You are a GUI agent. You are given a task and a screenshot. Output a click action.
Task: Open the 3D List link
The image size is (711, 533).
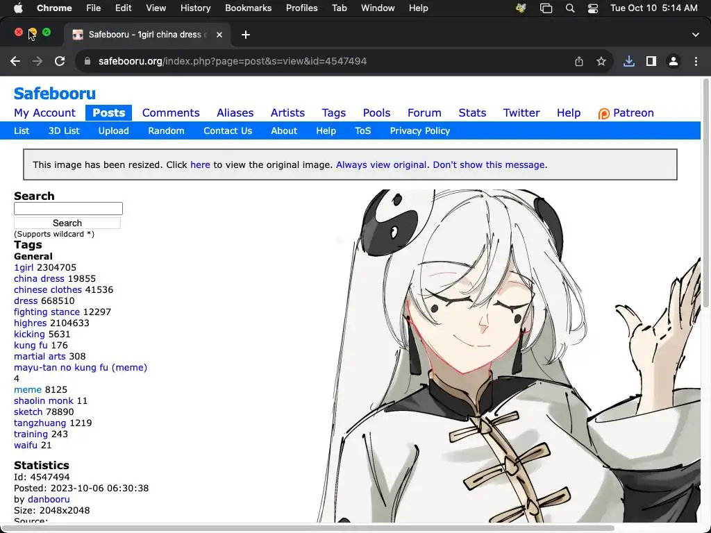64,131
